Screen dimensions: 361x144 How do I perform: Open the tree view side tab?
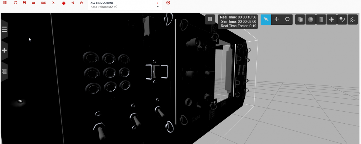[x=4, y=71]
